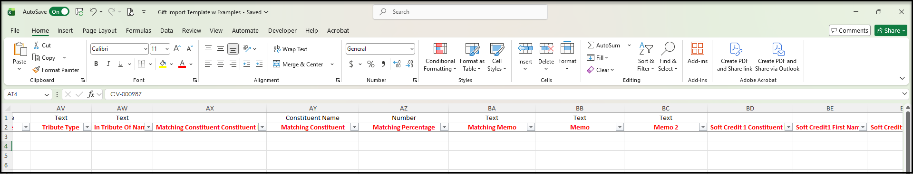913x174 pixels.
Task: Click the Redo arrow
Action: (111, 12)
